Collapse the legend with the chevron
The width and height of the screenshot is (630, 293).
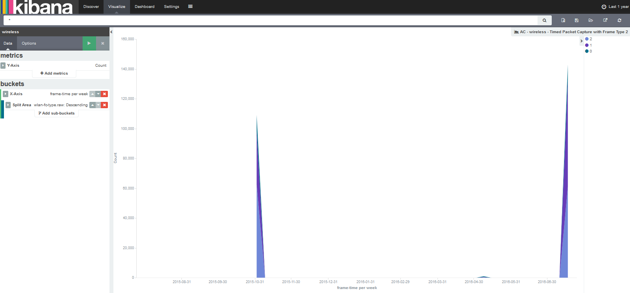pyautogui.click(x=581, y=41)
